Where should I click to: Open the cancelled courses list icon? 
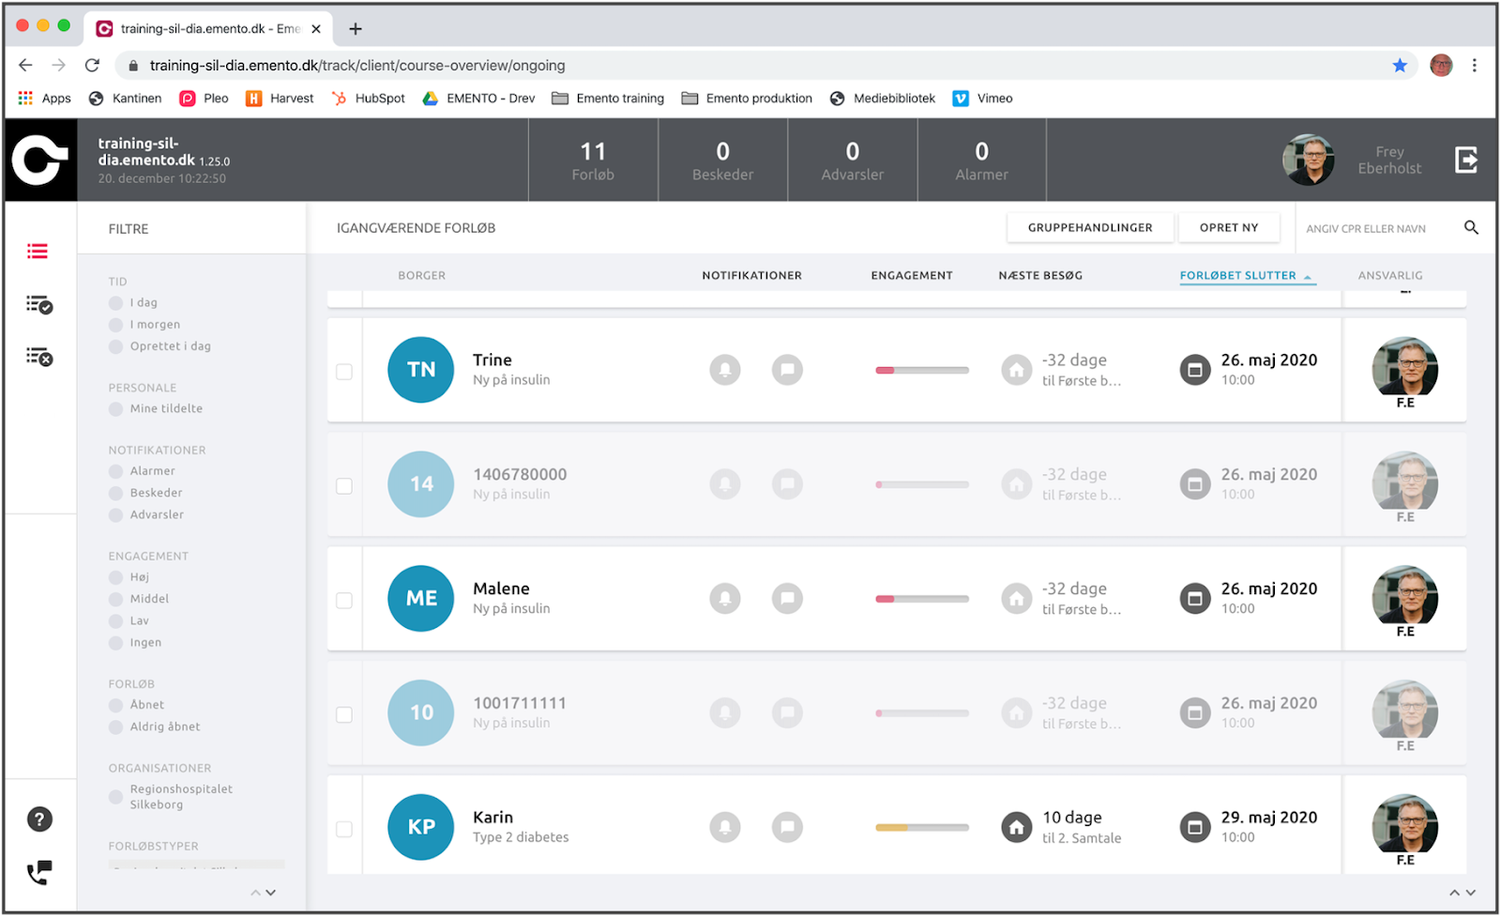pyautogui.click(x=38, y=357)
